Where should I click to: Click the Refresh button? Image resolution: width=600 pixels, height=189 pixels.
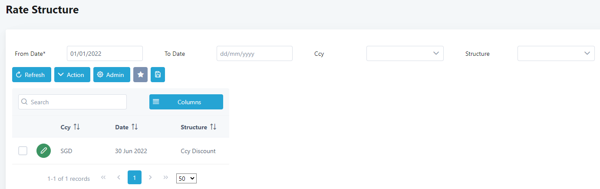(31, 75)
